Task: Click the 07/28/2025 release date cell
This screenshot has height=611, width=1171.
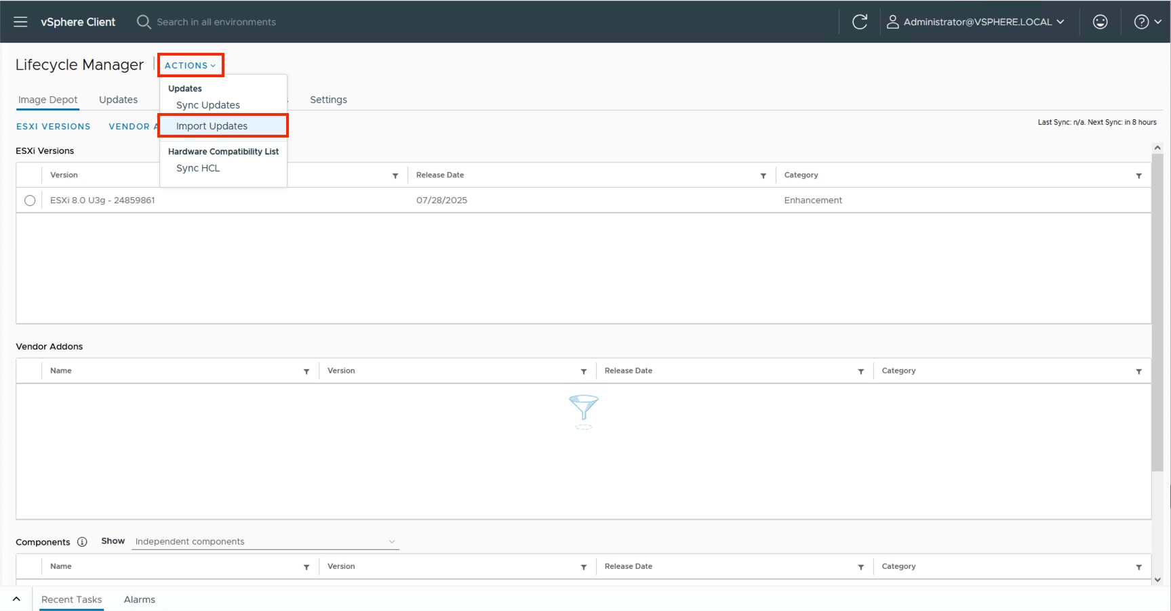Action: tap(441, 201)
